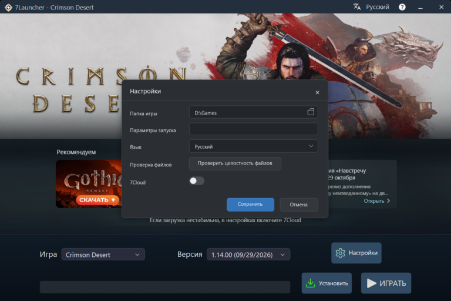Open the Версия dropdown 1.14.00
The width and height of the screenshot is (451, 301).
pyautogui.click(x=248, y=255)
